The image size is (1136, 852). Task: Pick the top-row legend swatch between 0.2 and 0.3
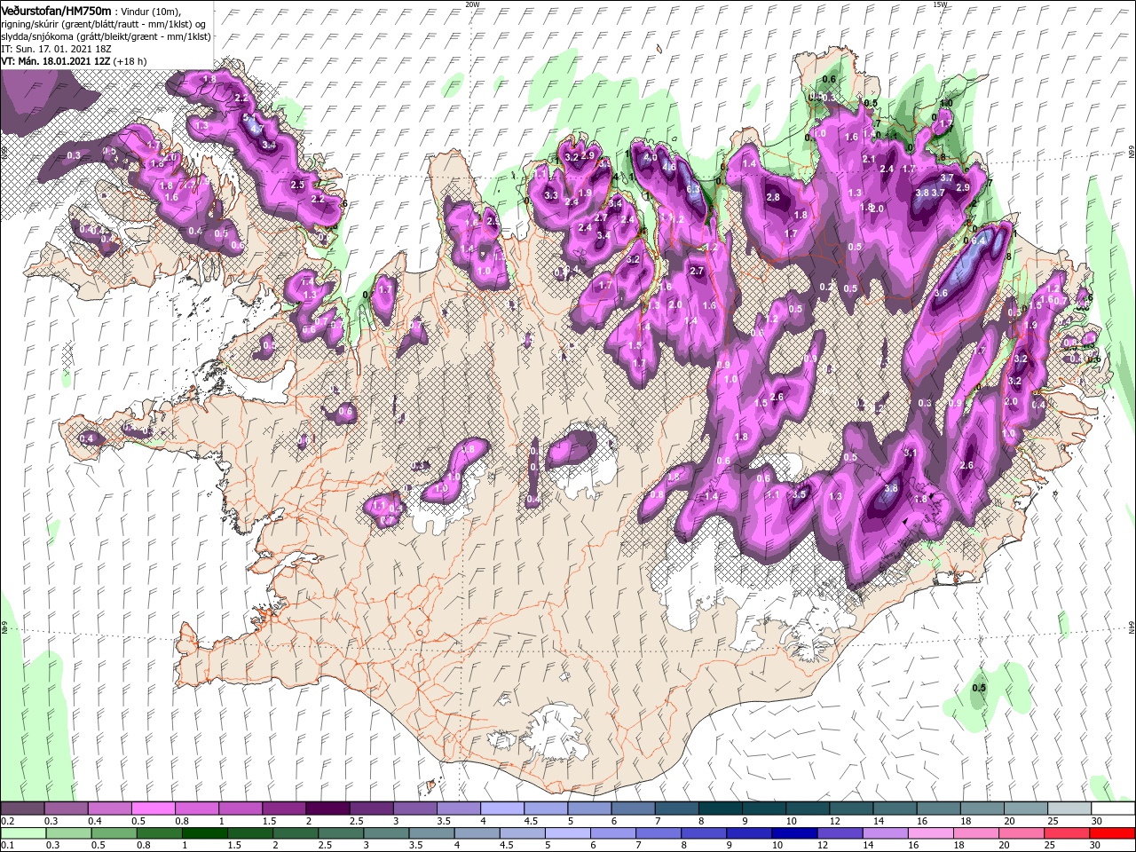coord(22,809)
